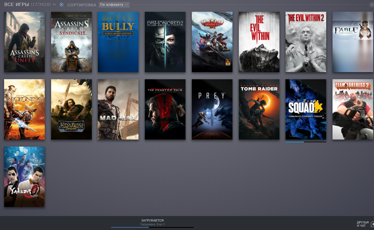Screen dimensions: 374x230
Task: Click the Загружено: 0 из 1 status text
Action: (x=153, y=224)
